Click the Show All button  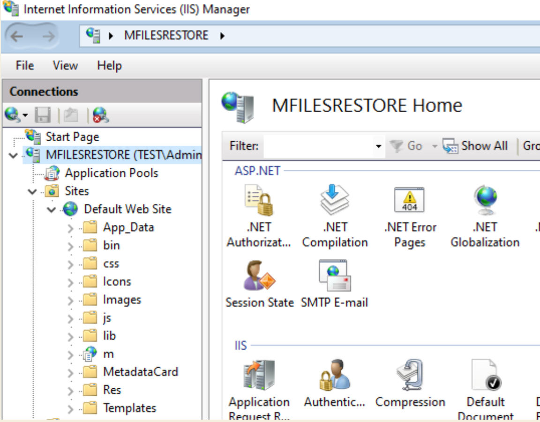click(x=475, y=146)
